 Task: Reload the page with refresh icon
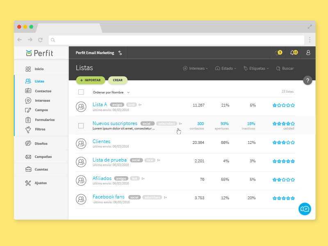[x=40, y=40]
